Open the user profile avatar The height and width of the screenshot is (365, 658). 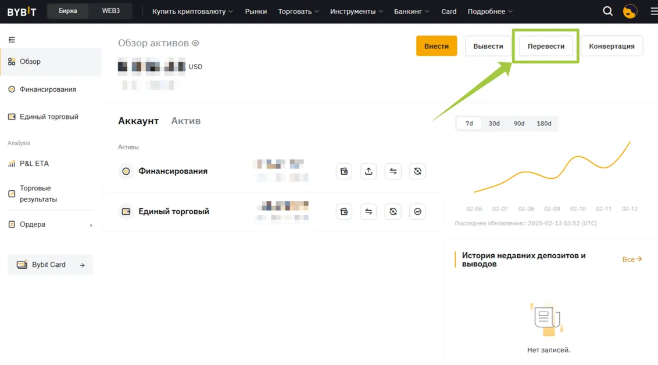pos(630,11)
